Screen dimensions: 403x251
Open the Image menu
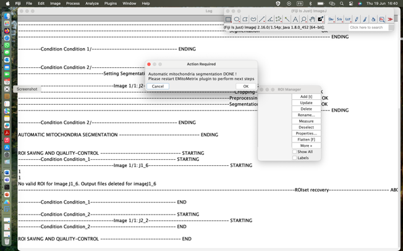[x=55, y=3]
